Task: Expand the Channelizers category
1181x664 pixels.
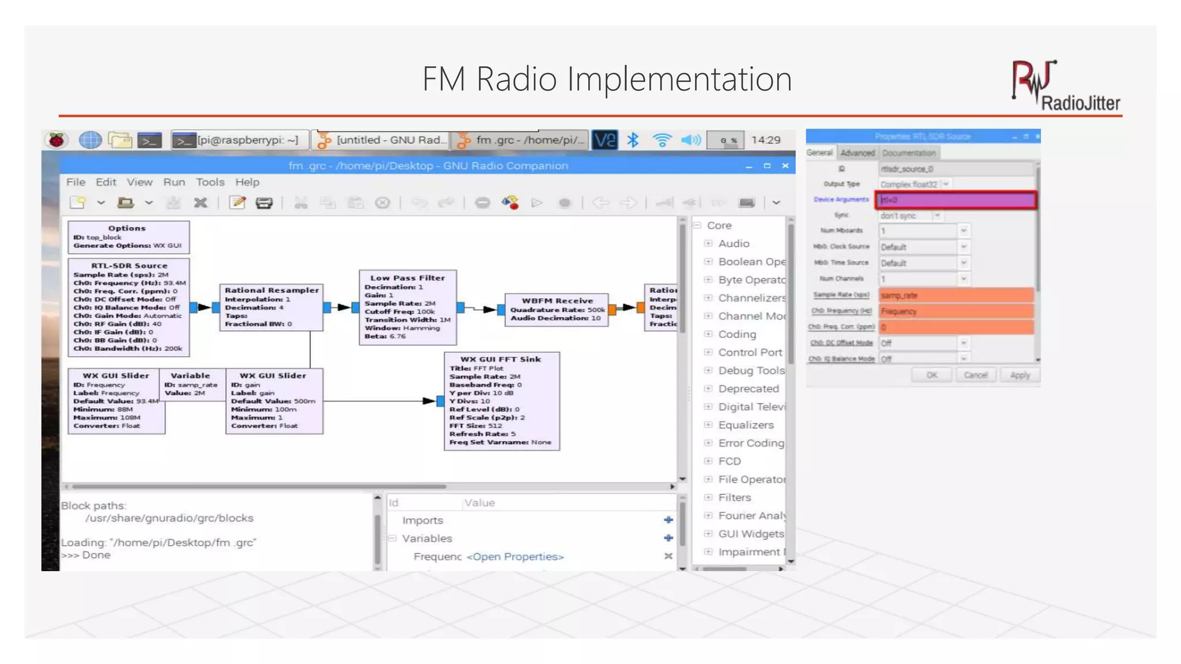Action: 708,298
